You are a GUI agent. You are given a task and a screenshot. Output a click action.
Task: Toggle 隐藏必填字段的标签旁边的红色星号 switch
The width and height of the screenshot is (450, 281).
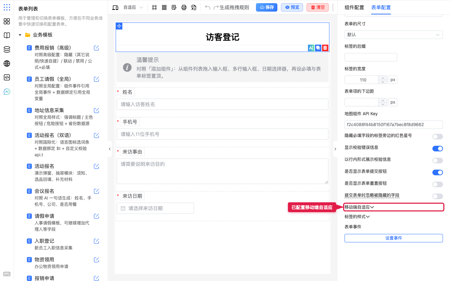pos(437,137)
